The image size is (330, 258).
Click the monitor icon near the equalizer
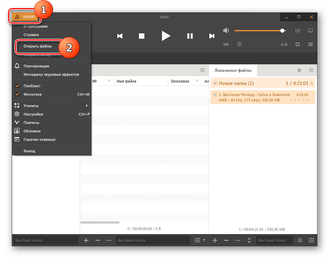(310, 31)
